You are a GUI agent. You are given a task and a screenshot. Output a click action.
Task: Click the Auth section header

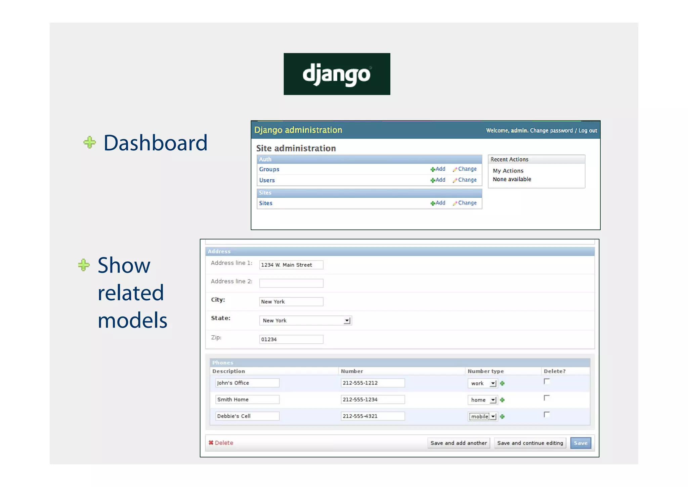370,159
